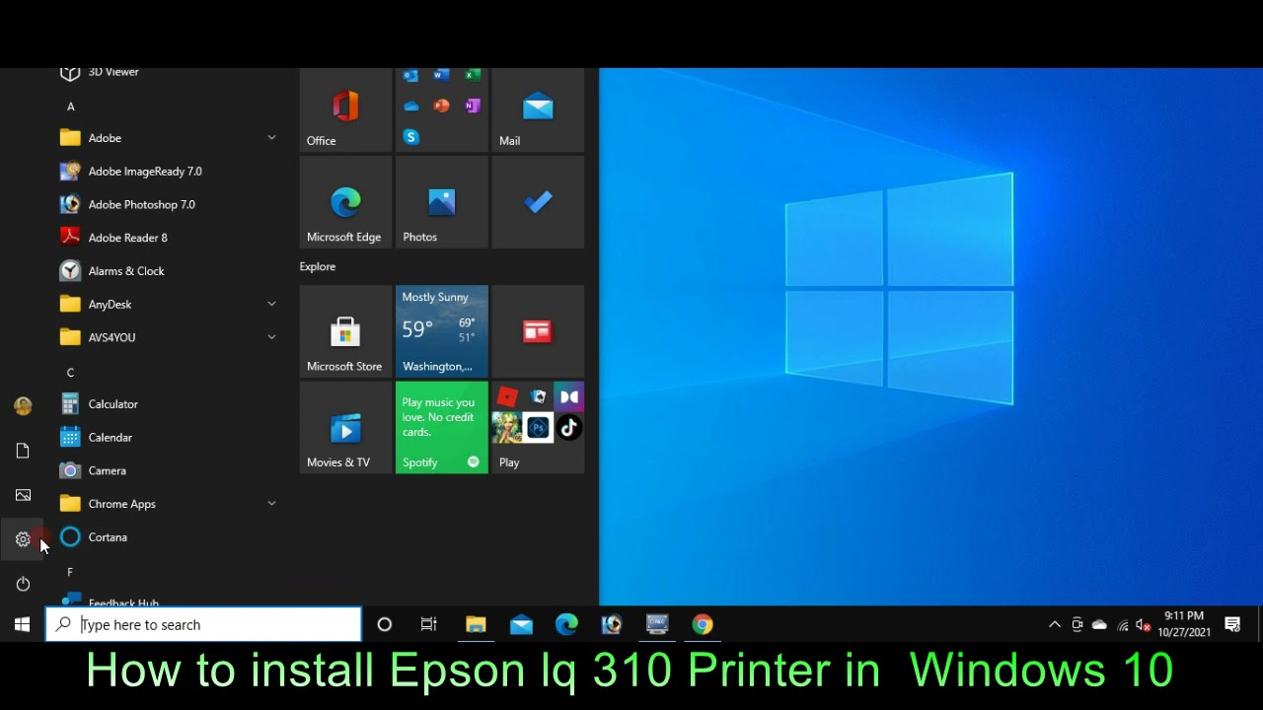Launch Edge from the taskbar
Image resolution: width=1263 pixels, height=710 pixels.
[x=566, y=624]
